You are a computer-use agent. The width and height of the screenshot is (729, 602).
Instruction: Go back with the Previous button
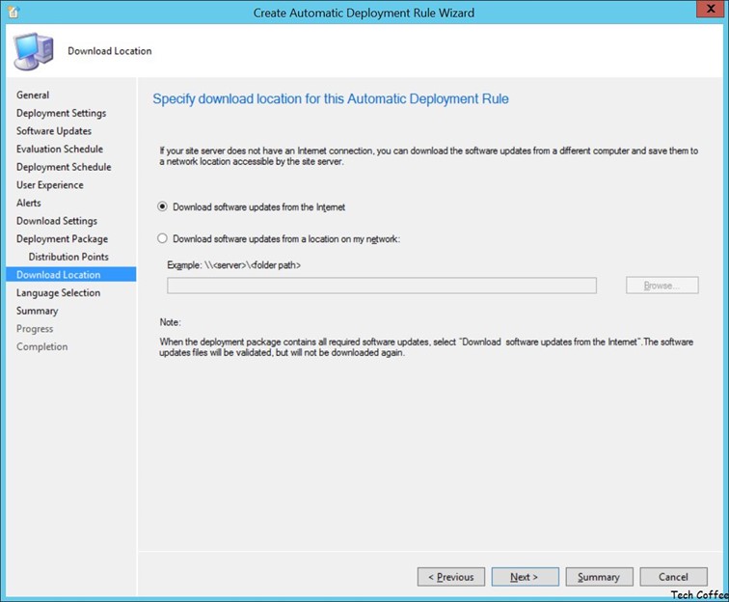coord(451,577)
